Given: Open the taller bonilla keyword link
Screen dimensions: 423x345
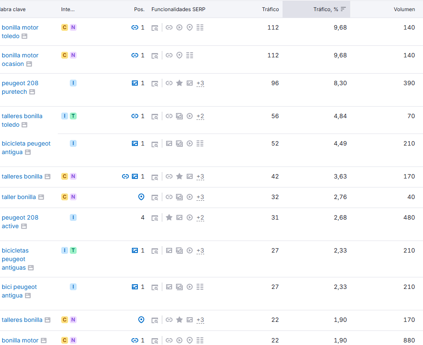Looking at the screenshot, I should pos(18,197).
